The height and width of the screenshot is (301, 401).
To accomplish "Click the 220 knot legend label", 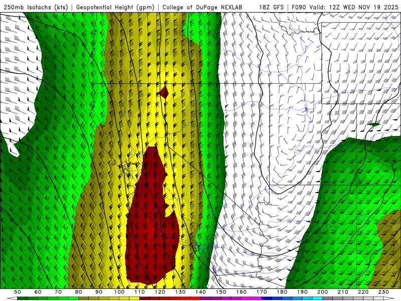I will (364, 292).
